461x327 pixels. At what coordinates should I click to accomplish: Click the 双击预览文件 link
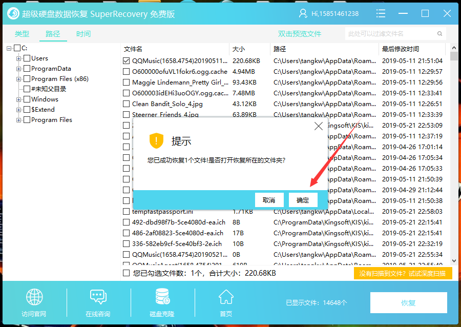[300, 34]
